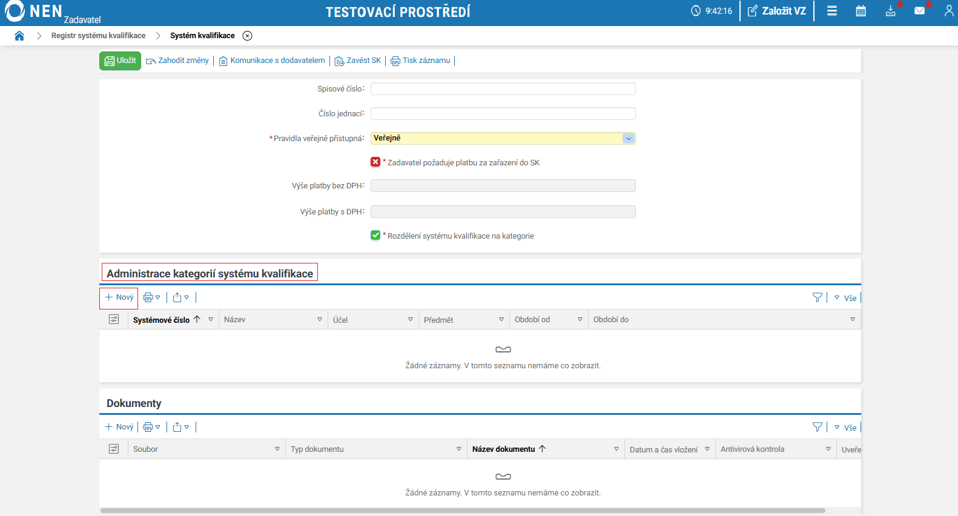
Task: Sort by Název dokumentu column
Action: [509, 449]
